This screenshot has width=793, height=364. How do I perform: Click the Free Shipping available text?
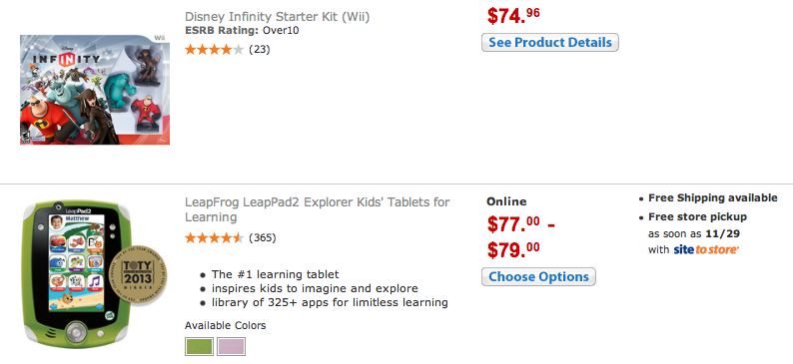pyautogui.click(x=712, y=197)
